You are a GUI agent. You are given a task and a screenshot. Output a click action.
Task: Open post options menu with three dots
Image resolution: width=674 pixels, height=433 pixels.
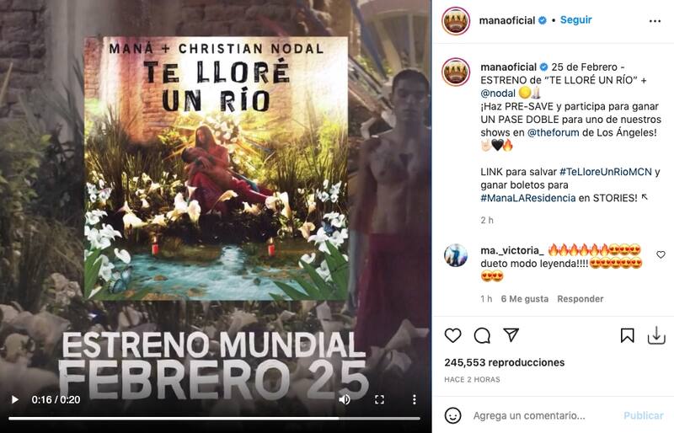[x=655, y=21]
